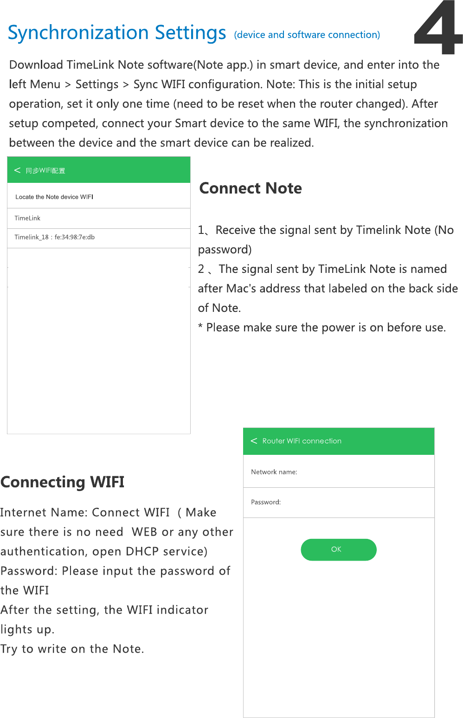The height and width of the screenshot is (718, 463).
Task: Click the Try to write on the Note line
Action: [x=72, y=649]
